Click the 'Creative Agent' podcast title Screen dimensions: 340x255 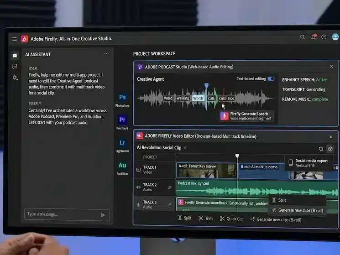(151, 79)
